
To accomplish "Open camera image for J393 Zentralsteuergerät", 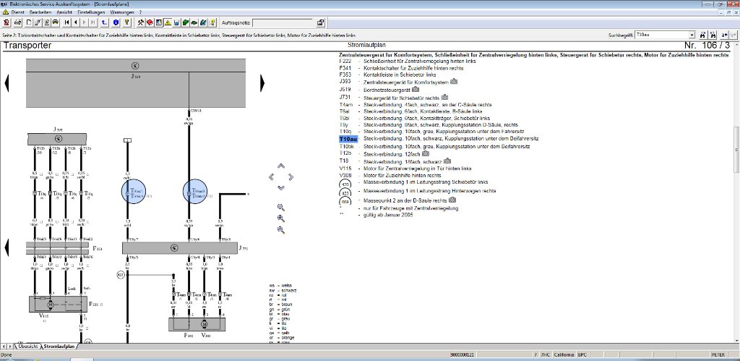I will pyautogui.click(x=455, y=82).
